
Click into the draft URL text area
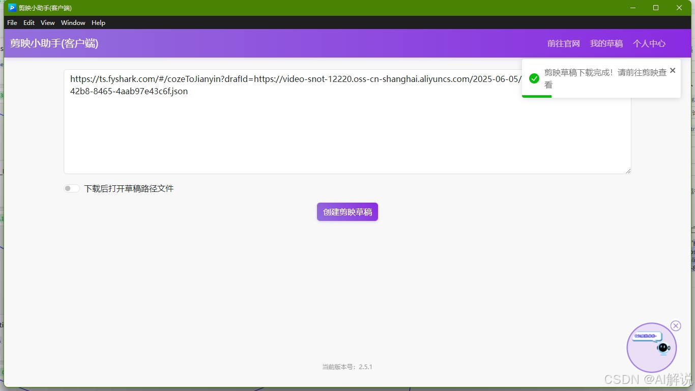[347, 122]
